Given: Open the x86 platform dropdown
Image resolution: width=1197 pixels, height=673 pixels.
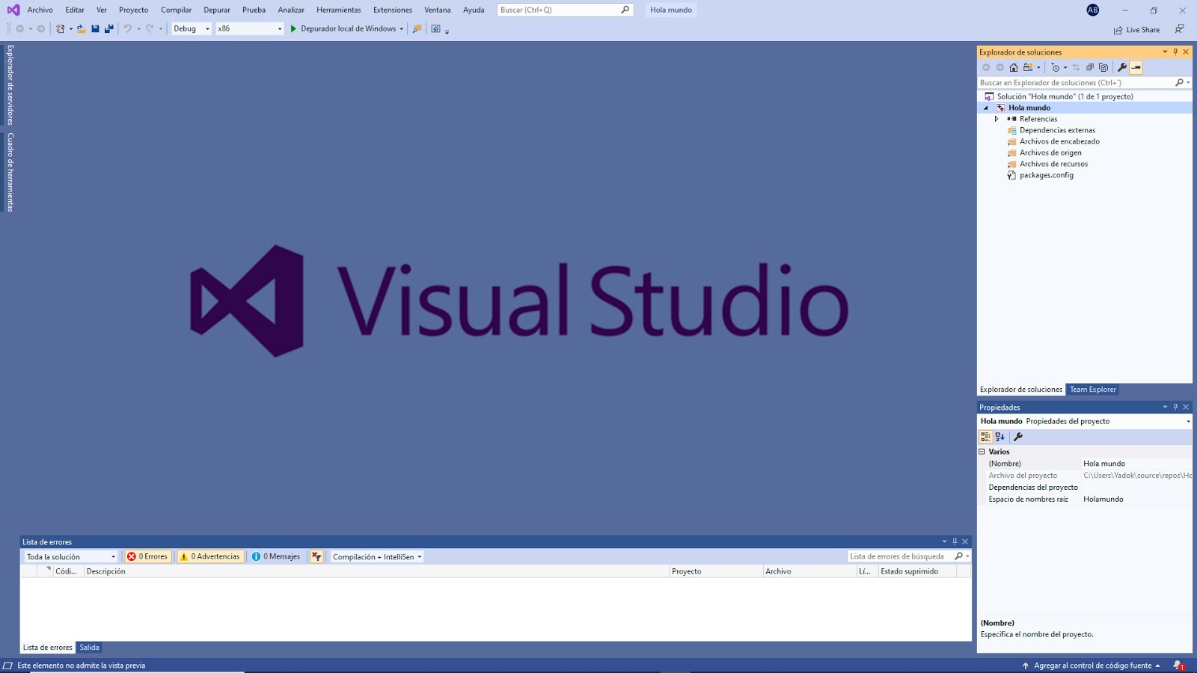Looking at the screenshot, I should point(247,30).
